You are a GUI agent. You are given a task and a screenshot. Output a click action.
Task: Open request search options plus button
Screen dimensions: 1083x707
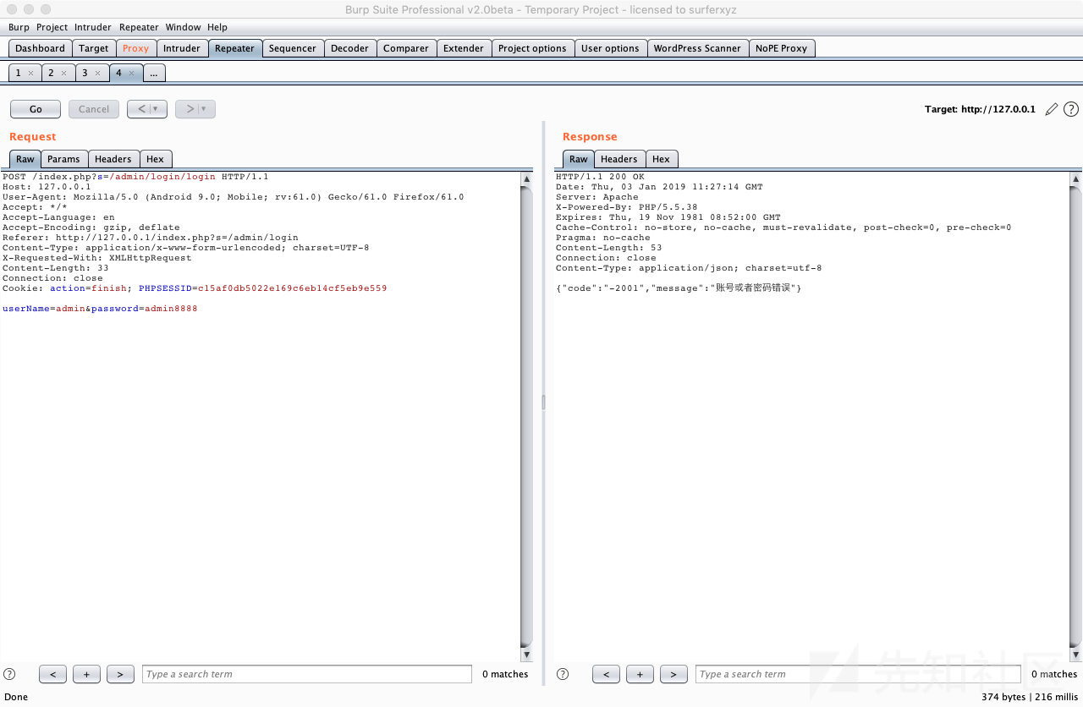(86, 674)
